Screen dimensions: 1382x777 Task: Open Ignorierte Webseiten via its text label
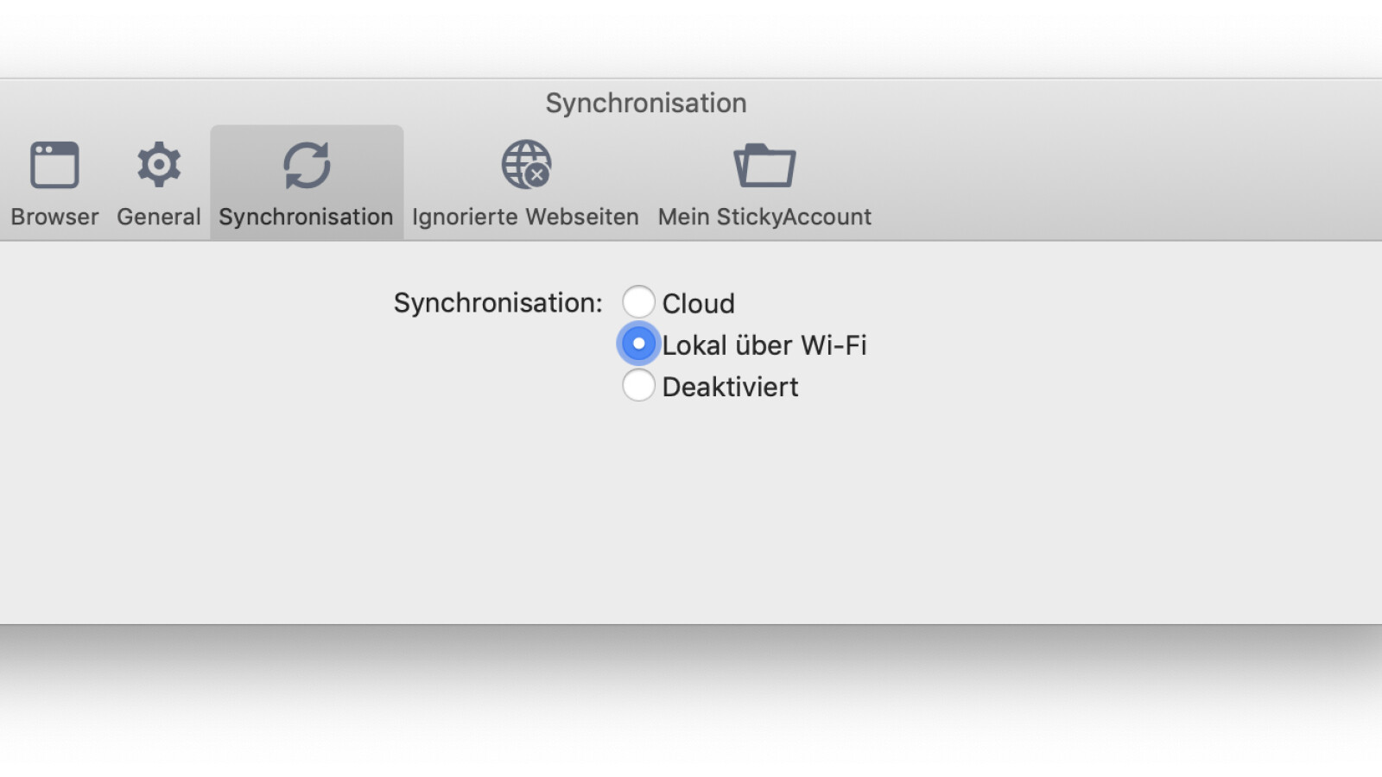(x=525, y=217)
